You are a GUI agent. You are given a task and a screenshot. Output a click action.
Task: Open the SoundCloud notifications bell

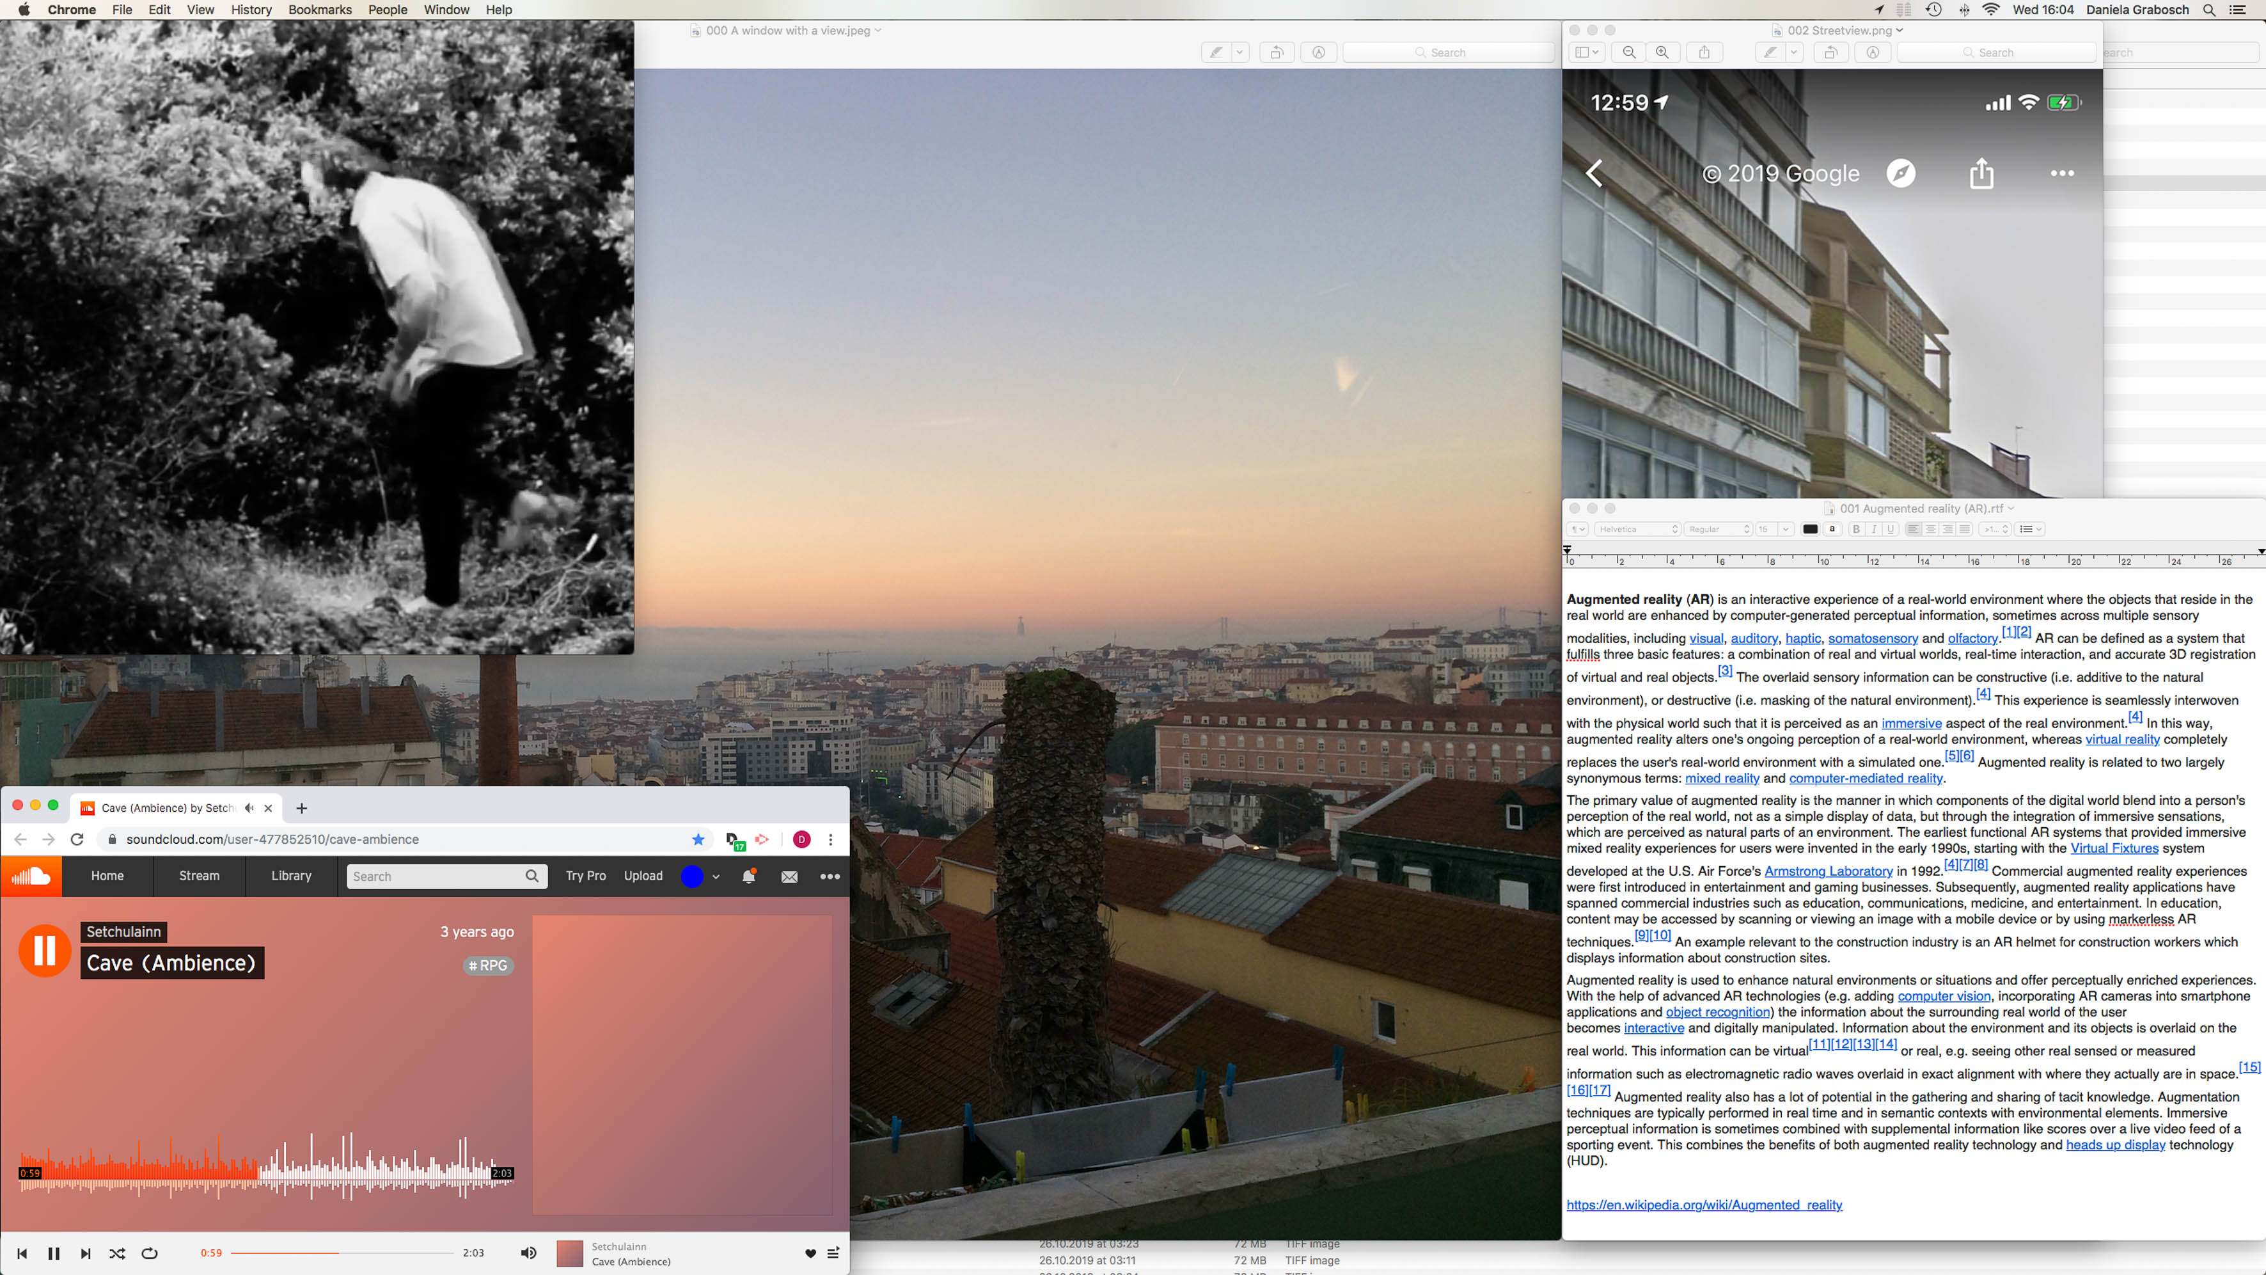pos(748,876)
